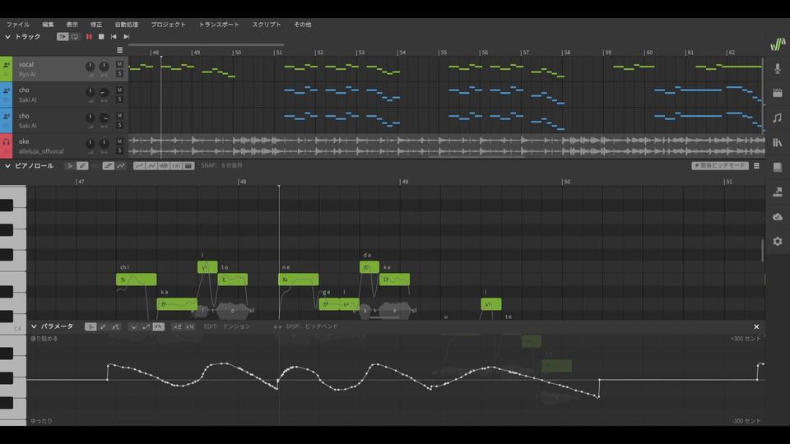Click the vocal track singer icon
The height and width of the screenshot is (444, 790).
pos(6,64)
